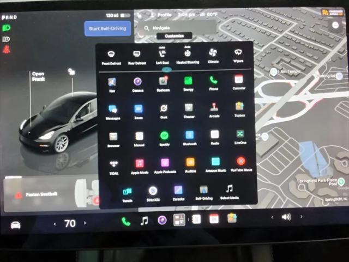The width and height of the screenshot is (349, 262).
Task: Tap the music note in the bottom bar
Action: pos(144,221)
